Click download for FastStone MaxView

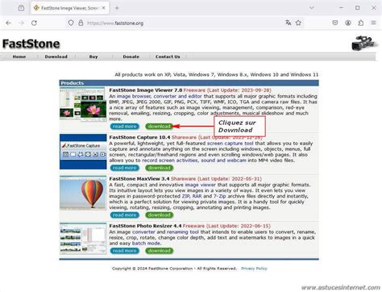160,215
